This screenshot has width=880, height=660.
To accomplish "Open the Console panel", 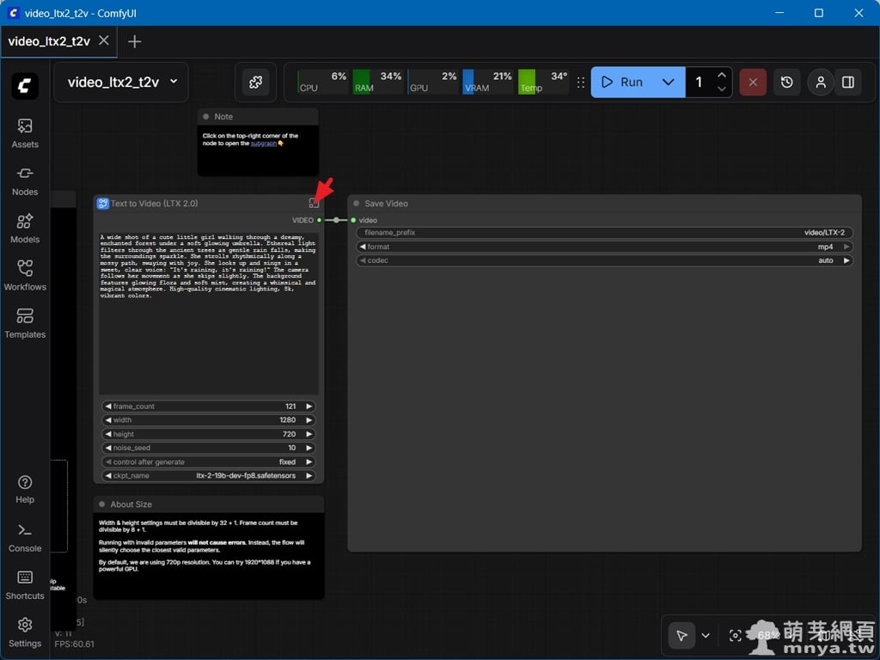I will coord(25,537).
